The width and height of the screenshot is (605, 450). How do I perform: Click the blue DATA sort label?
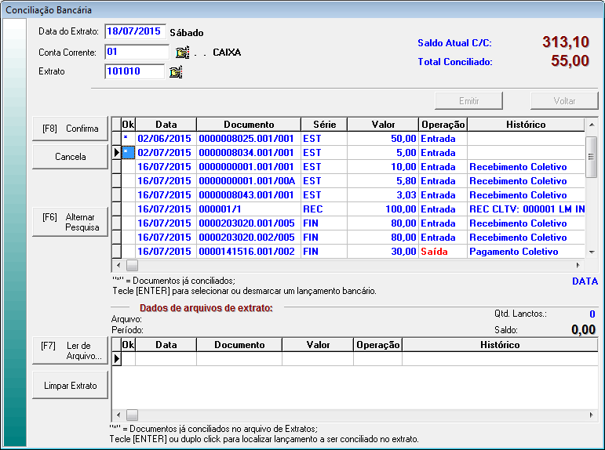pos(585,281)
